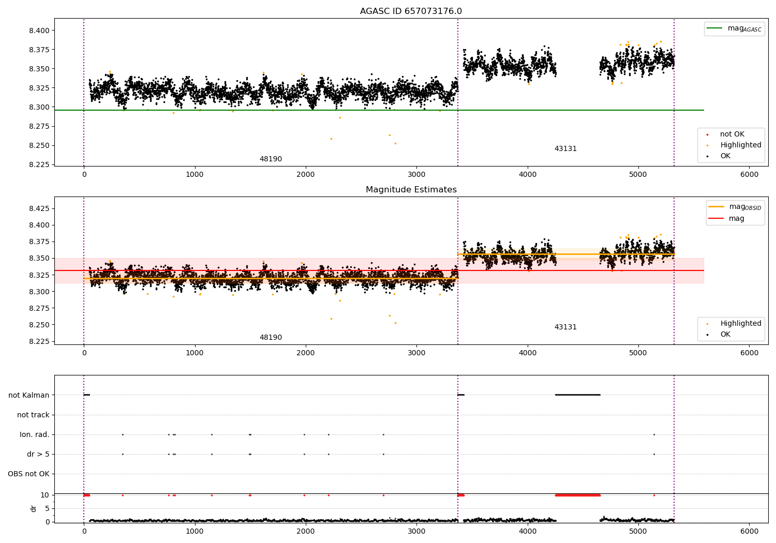This screenshot has width=776, height=543.
Task: Click x-tick "6000" under bottom plot
Action: click(x=749, y=532)
